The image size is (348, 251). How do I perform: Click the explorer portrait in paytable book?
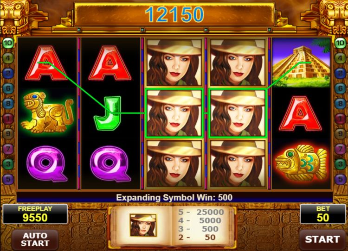click(x=143, y=225)
